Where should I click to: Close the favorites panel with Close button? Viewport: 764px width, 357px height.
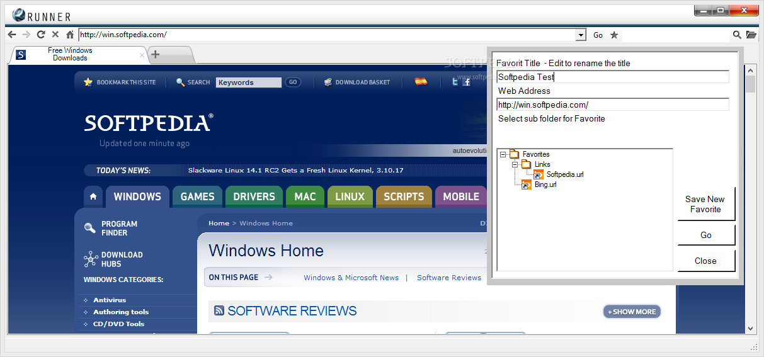pos(706,261)
